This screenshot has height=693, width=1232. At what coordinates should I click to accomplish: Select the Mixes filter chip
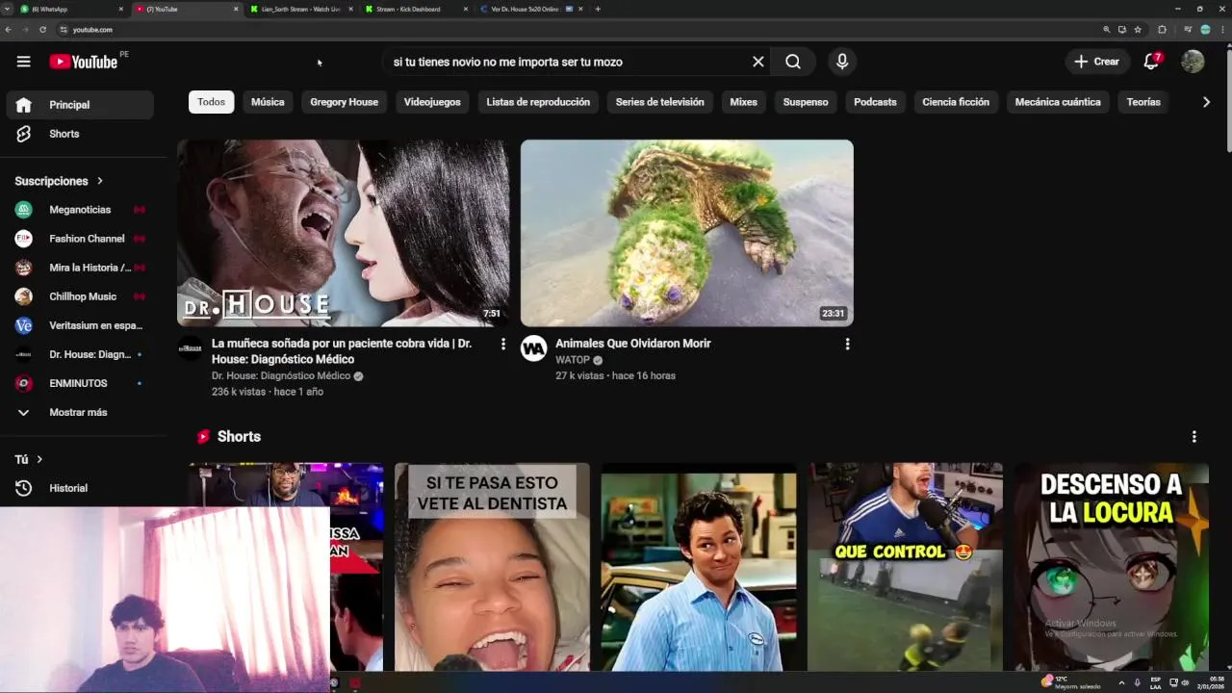coord(743,102)
